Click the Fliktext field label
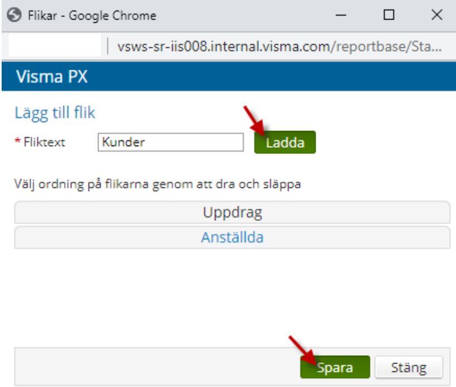This screenshot has width=456, height=387. (47, 142)
